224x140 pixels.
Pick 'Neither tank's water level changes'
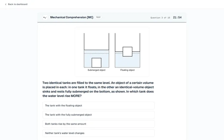point(98,133)
